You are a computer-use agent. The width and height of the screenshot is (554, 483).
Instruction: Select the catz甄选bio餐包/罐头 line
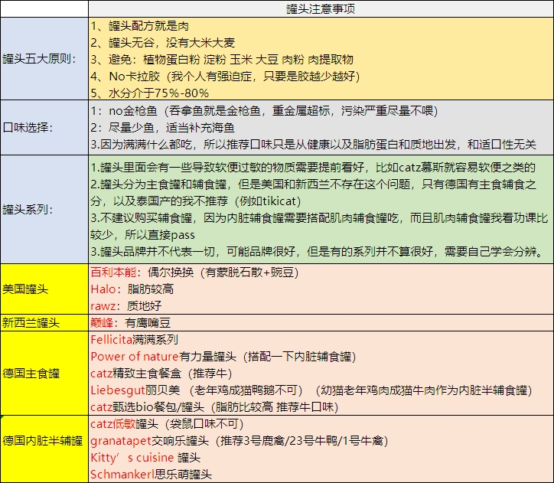pos(214,407)
